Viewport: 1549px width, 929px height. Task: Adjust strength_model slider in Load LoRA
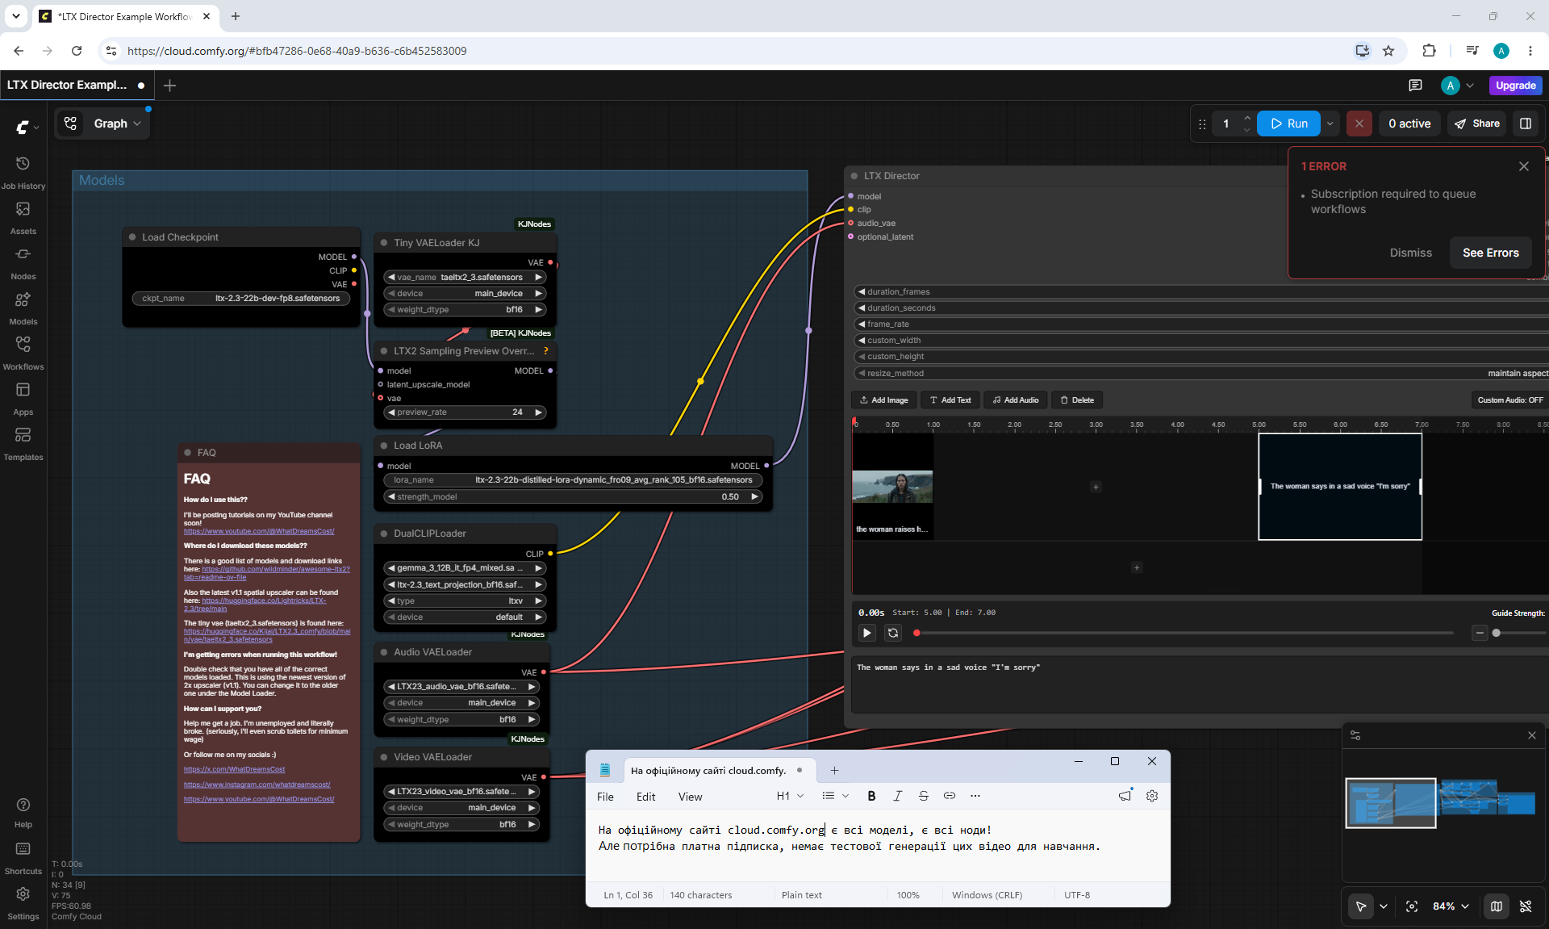[x=572, y=497]
